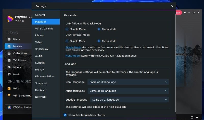Image resolution: width=204 pixels, height=120 pixels.
Task: Click the TV Shows label in sidebar
Action: pyautogui.click(x=20, y=60)
